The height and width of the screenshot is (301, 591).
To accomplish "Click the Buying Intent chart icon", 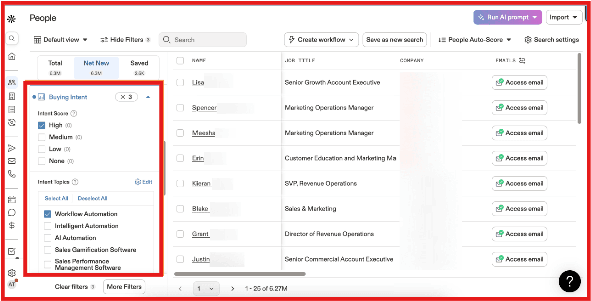I will [x=42, y=97].
